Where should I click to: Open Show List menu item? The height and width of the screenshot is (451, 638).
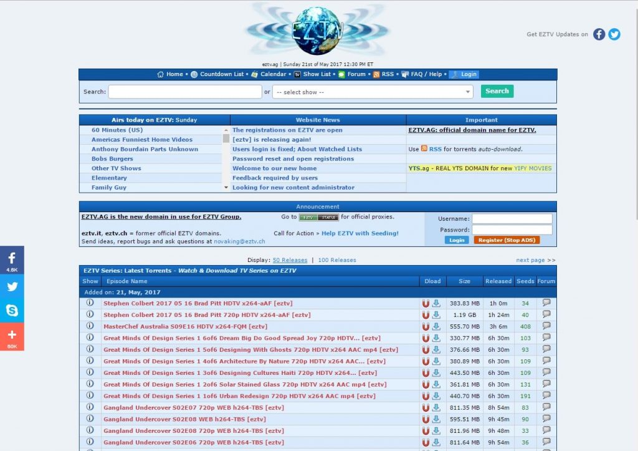click(x=313, y=74)
